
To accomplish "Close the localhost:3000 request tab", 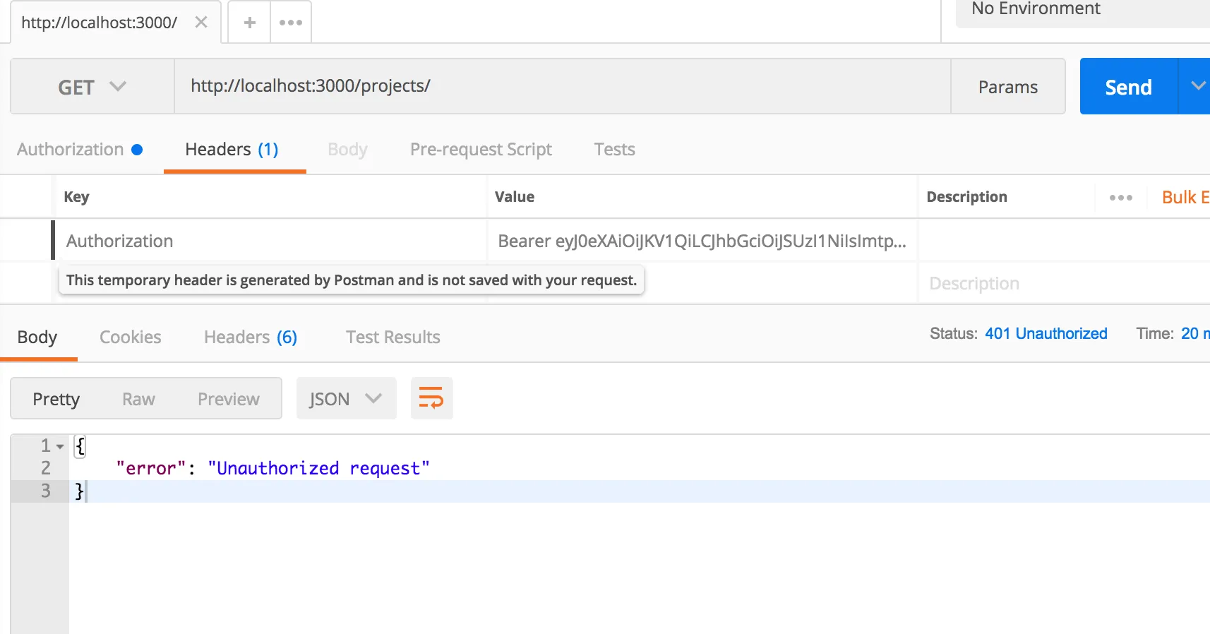I will click(201, 23).
